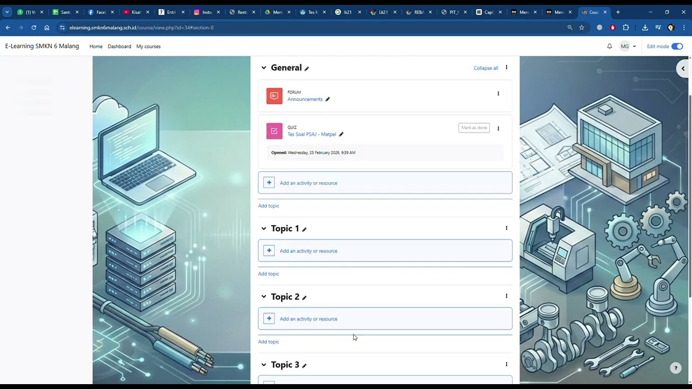
Task: Open the MG user menu dropdown
Action: tap(628, 46)
